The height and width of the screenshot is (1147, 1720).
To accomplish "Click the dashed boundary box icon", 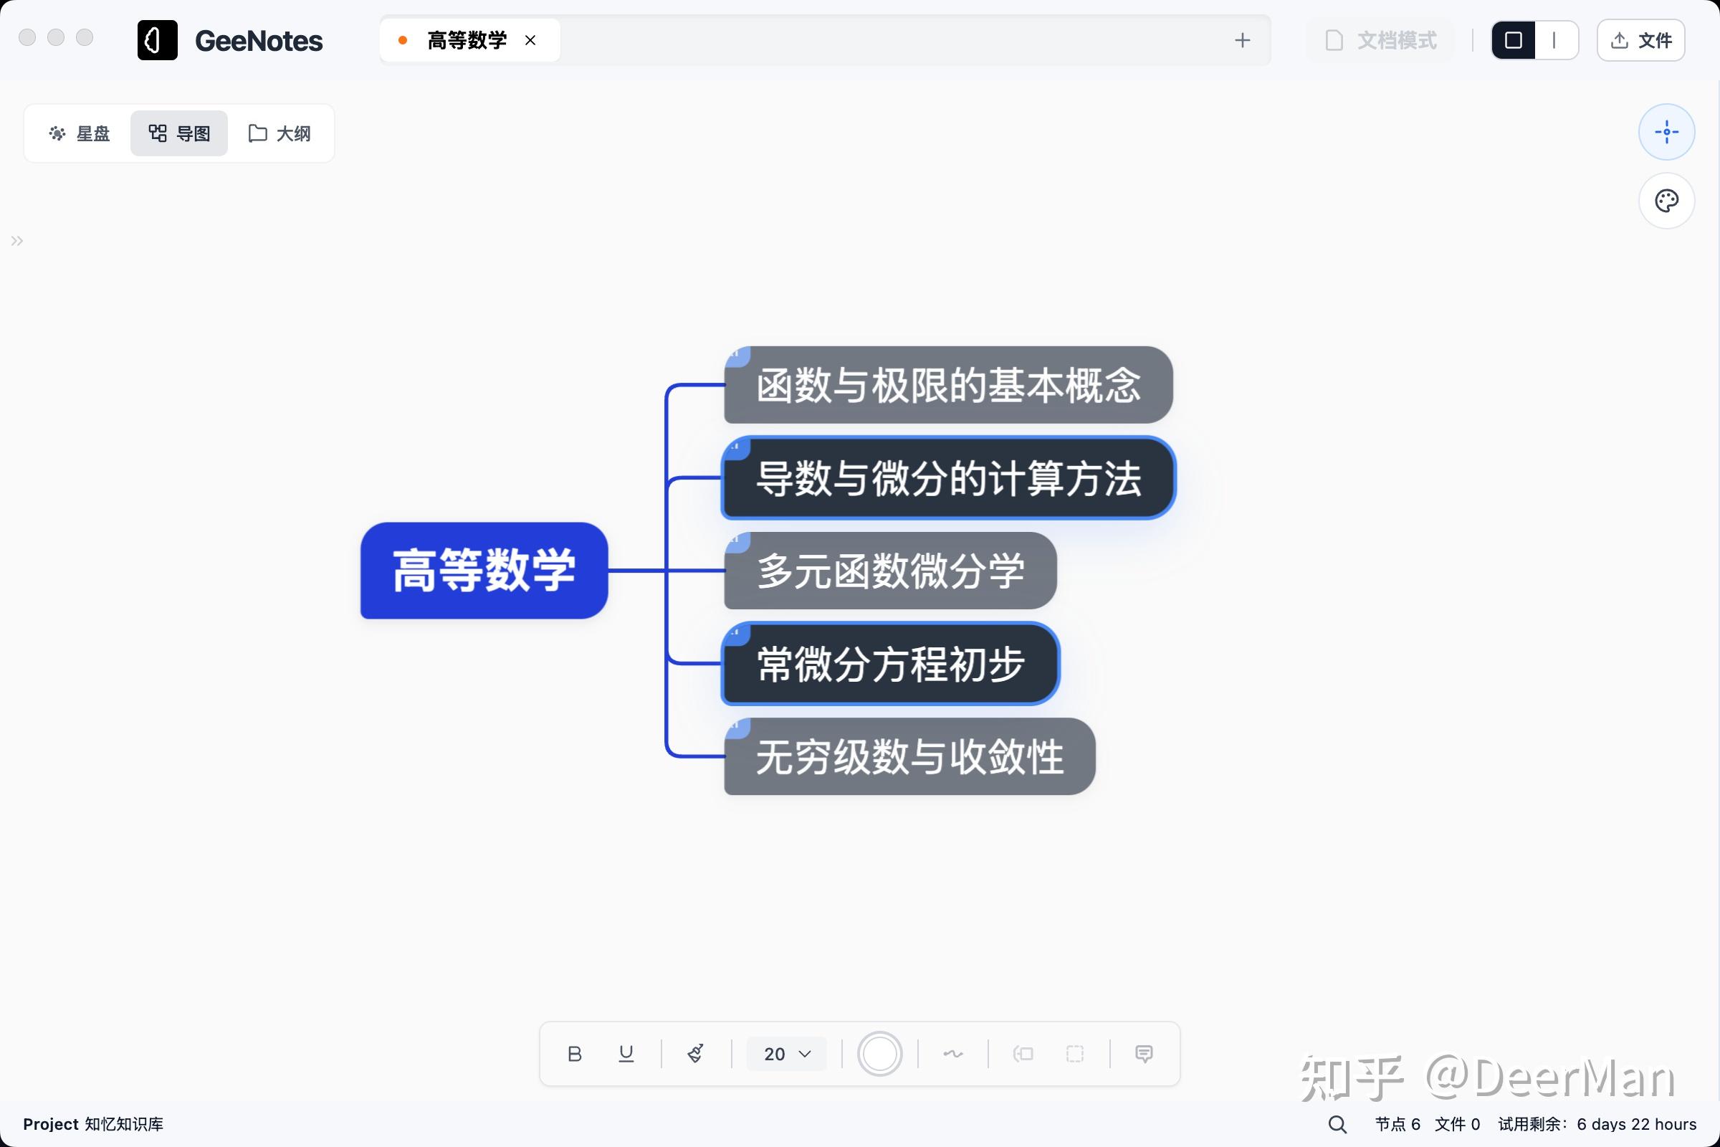I will (x=1074, y=1053).
